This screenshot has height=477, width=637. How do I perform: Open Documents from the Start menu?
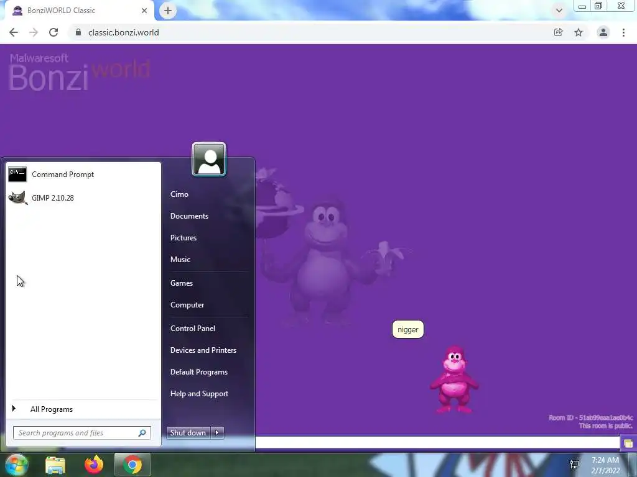189,216
